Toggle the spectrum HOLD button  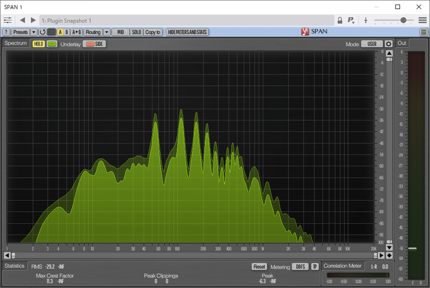[38, 44]
